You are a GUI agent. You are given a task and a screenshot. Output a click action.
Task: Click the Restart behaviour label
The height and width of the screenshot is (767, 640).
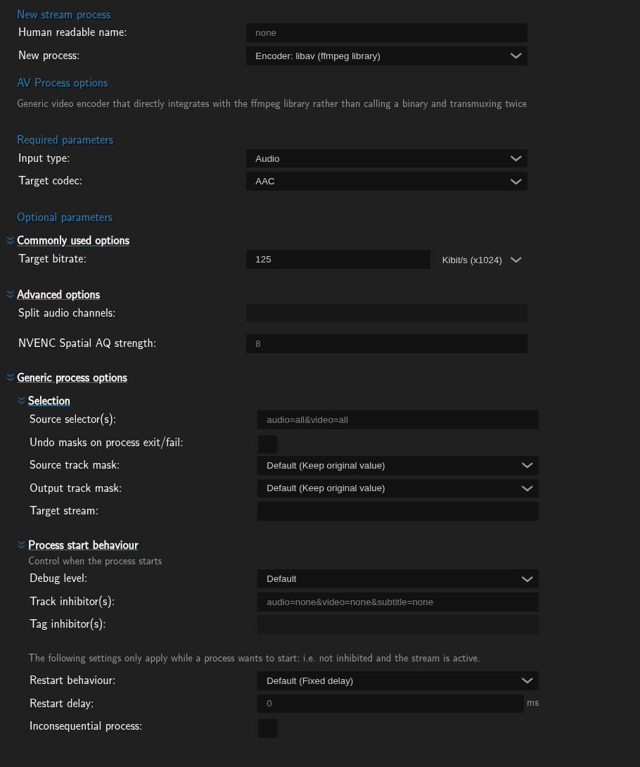tap(72, 680)
